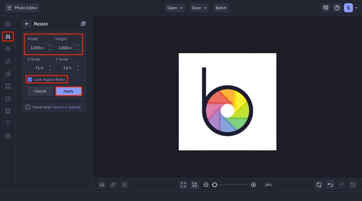Open the user account dropdown chevron
The height and width of the screenshot is (201, 362).
click(x=356, y=8)
